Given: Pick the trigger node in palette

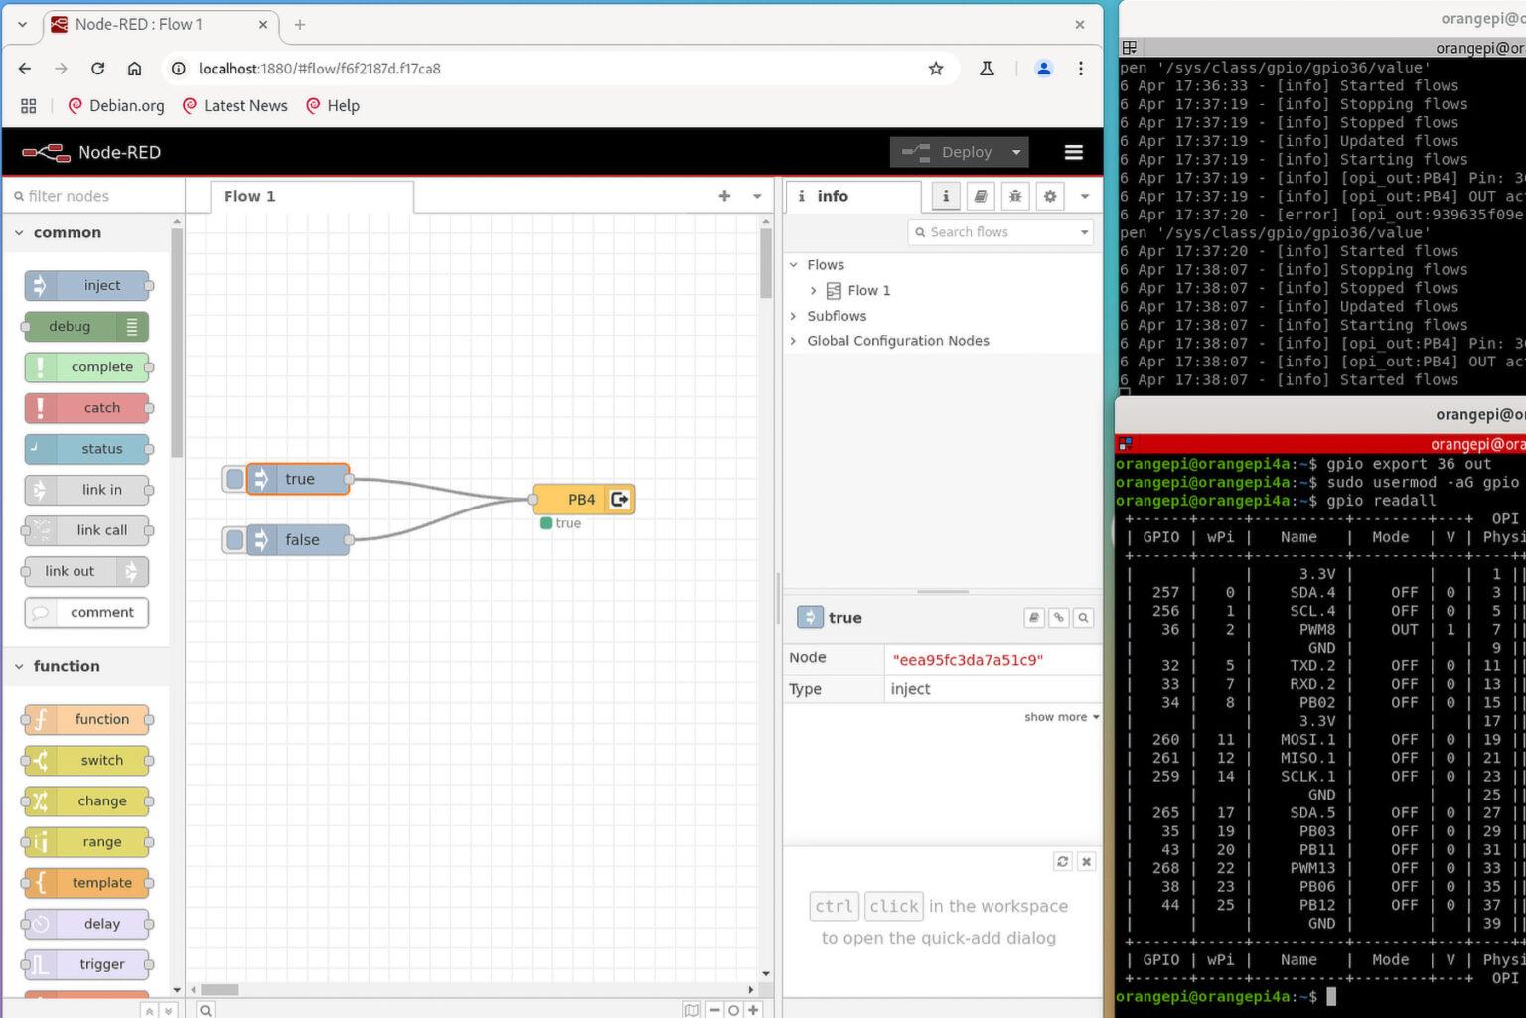Looking at the screenshot, I should click(87, 964).
